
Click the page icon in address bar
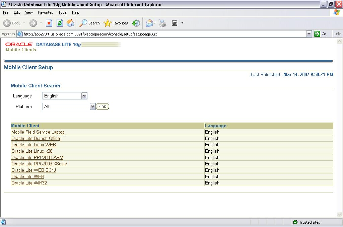tap(20, 34)
